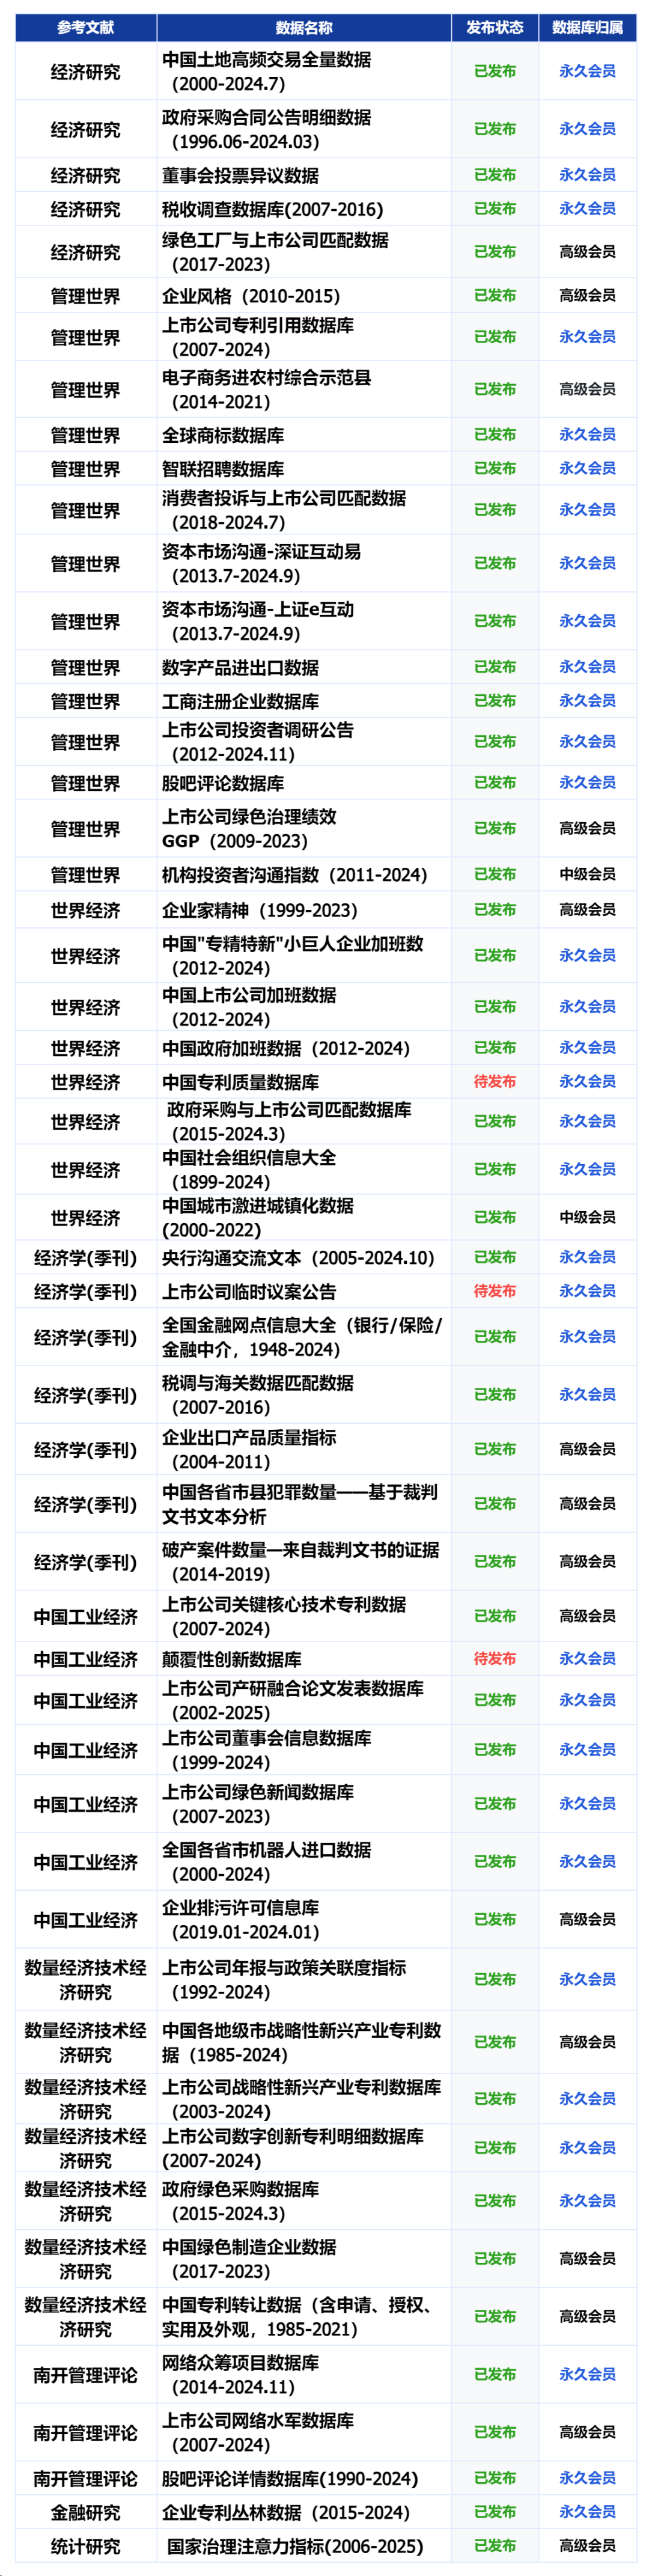Select 企业家精神（1999-2023）data name

[260, 910]
